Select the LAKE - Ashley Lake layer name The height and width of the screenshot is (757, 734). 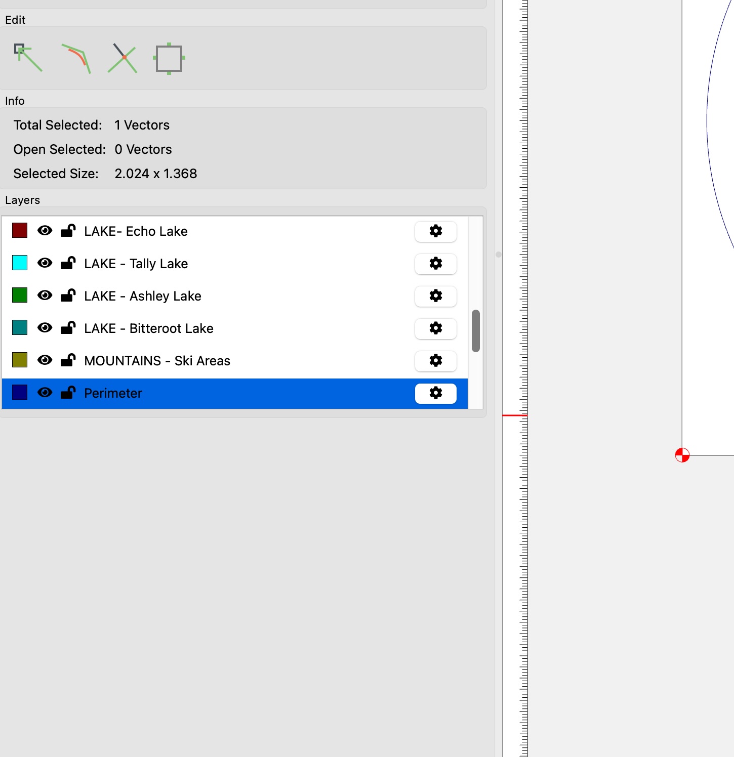click(143, 296)
